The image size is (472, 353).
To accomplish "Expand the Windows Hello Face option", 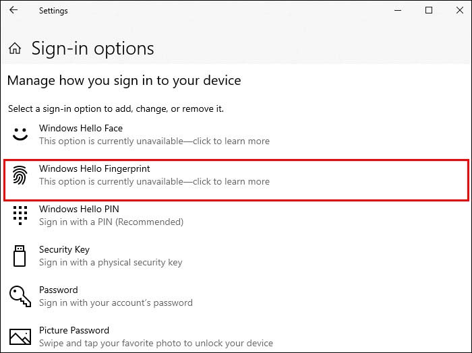I will pyautogui.click(x=81, y=128).
